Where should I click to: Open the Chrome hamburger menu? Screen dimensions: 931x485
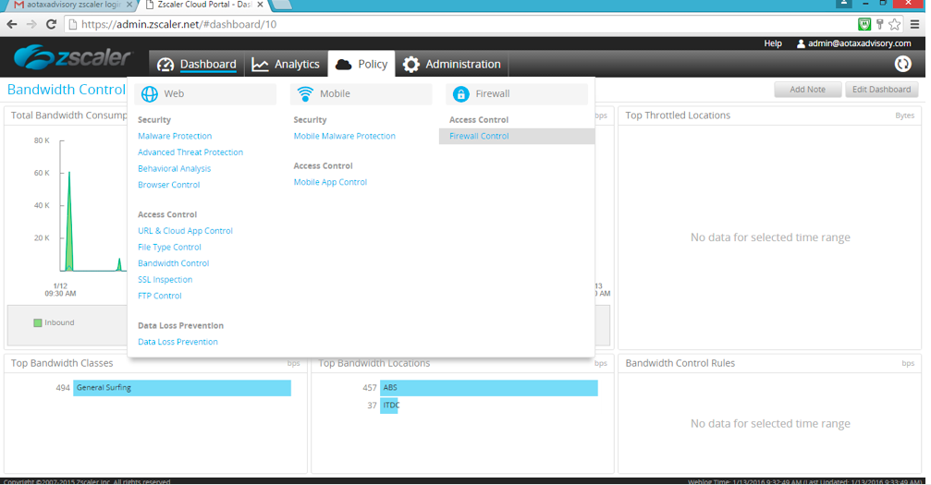[x=915, y=24]
